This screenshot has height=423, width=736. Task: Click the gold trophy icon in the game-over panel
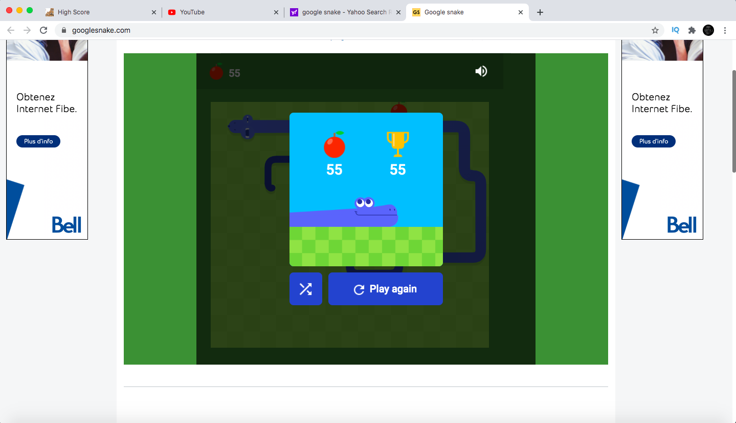(x=398, y=144)
